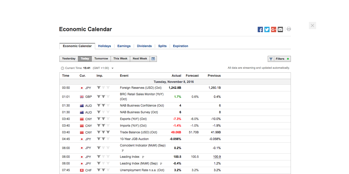Open the email share icon
Viewport: 349px width, 174px height.
pyautogui.click(x=280, y=29)
